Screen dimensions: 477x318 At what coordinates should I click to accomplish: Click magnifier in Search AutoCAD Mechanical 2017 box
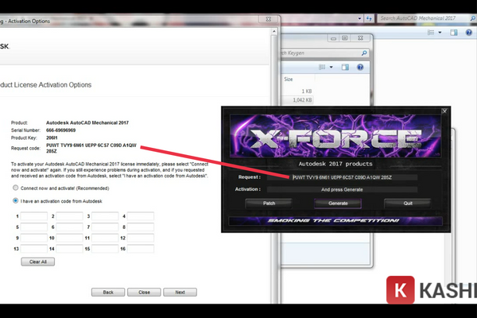click(473, 18)
